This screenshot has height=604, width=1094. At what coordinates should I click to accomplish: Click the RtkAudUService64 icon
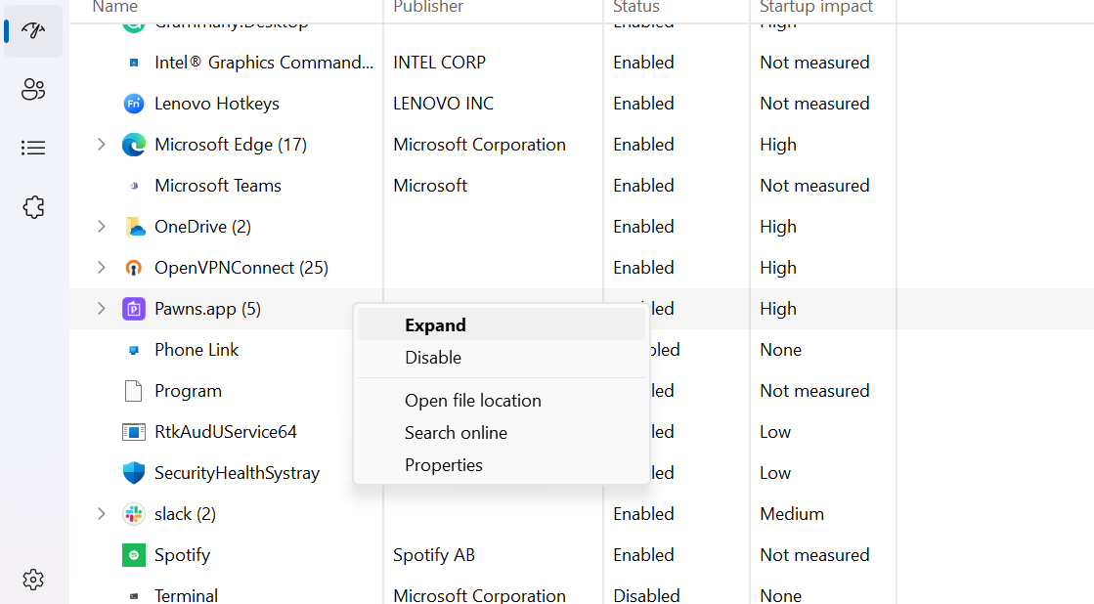[134, 432]
